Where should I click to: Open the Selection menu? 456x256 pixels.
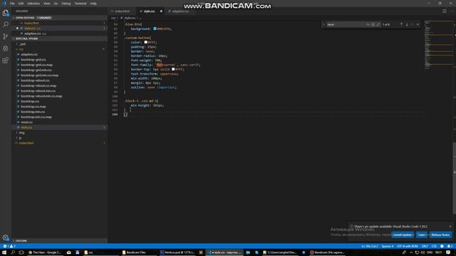click(33, 4)
